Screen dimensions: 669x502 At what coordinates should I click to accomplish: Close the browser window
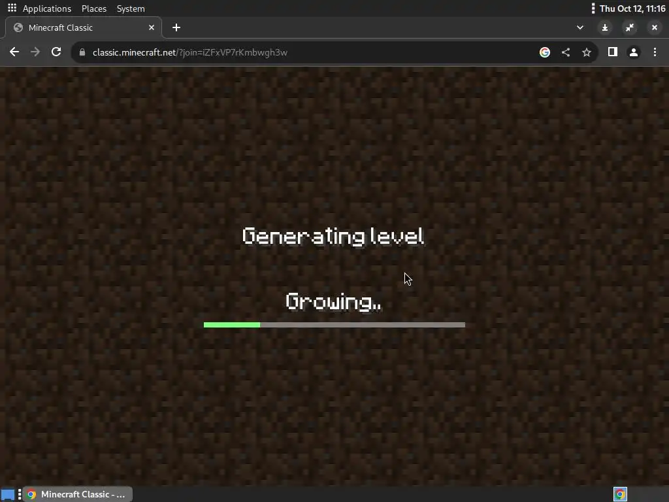click(x=655, y=27)
